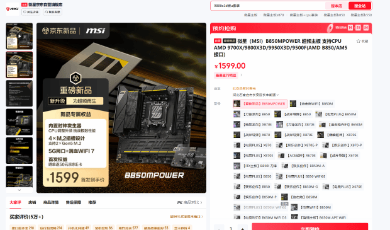Select the first video thumbnail with play icon
This screenshot has height=230, width=390.
pos(19,36)
